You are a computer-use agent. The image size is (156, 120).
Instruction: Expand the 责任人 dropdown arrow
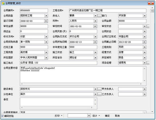pyautogui.click(x=95, y=16)
